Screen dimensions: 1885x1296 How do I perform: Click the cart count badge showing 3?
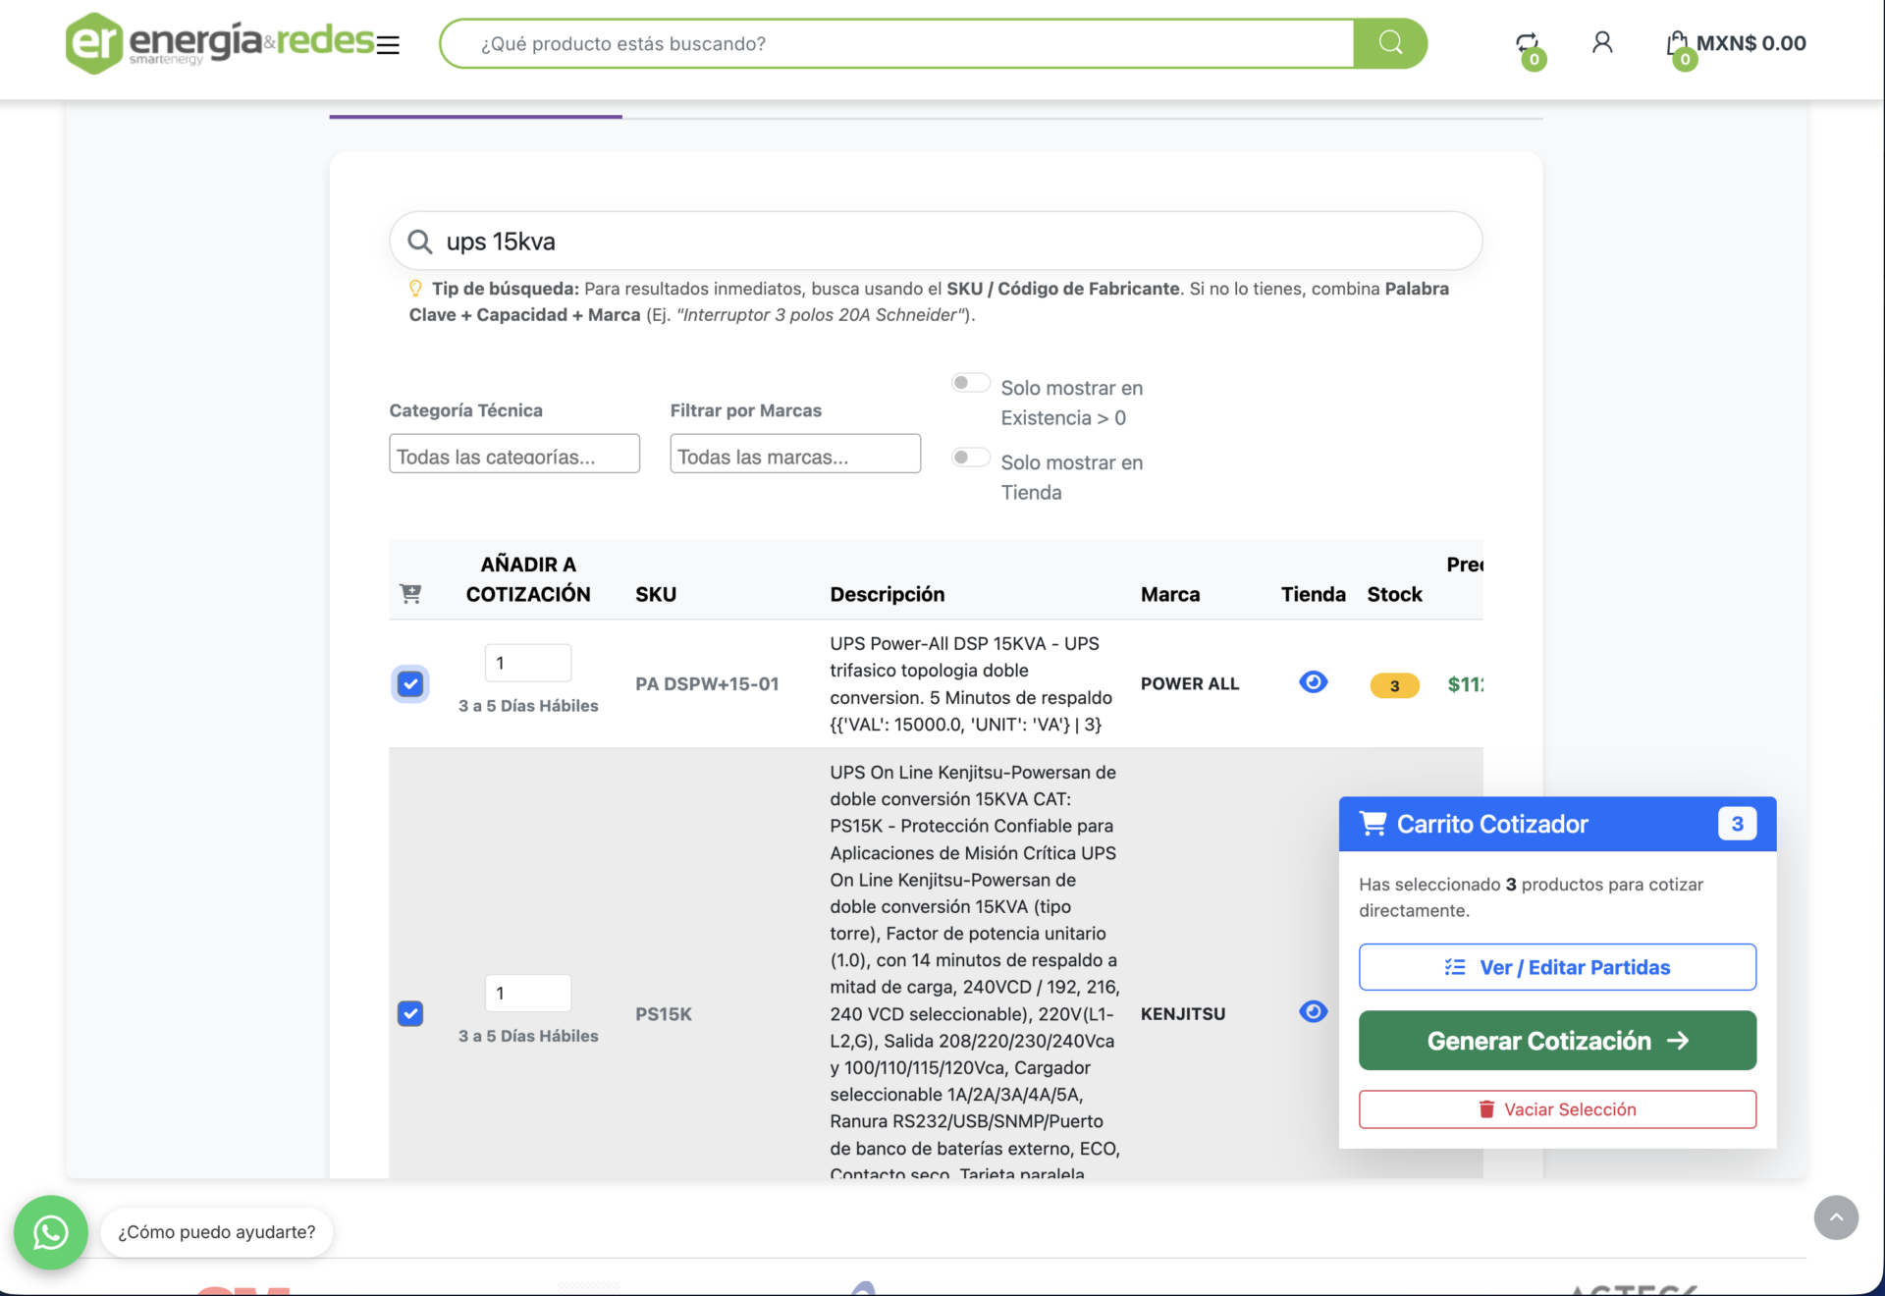pyautogui.click(x=1737, y=824)
